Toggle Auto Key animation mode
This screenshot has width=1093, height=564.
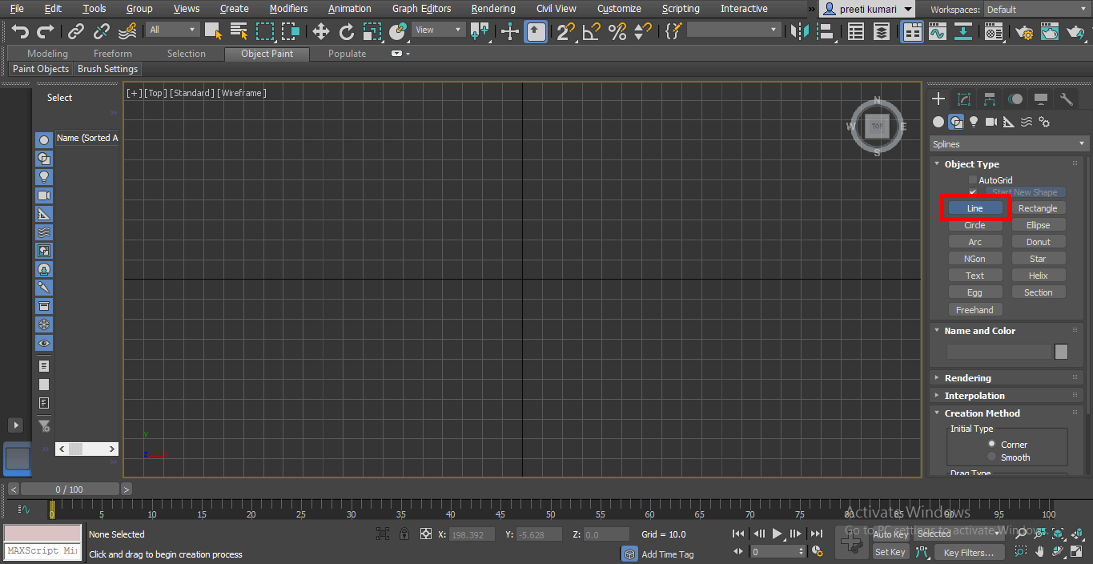pos(891,534)
